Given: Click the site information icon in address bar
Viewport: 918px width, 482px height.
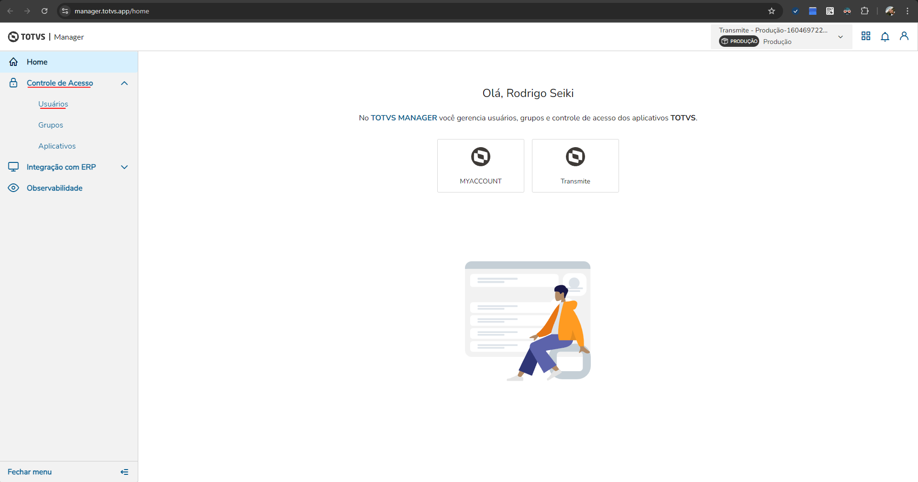Looking at the screenshot, I should coord(66,11).
